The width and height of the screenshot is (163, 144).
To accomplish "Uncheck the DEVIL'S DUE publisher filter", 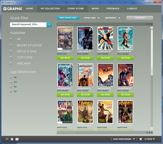I will (11, 51).
